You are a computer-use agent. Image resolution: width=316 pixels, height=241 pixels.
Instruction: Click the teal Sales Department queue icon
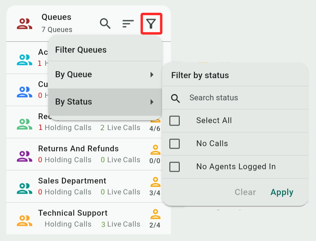click(x=24, y=188)
